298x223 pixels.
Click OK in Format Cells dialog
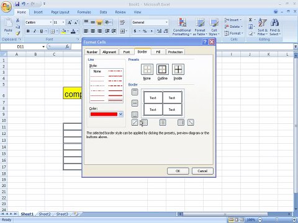[178, 171]
